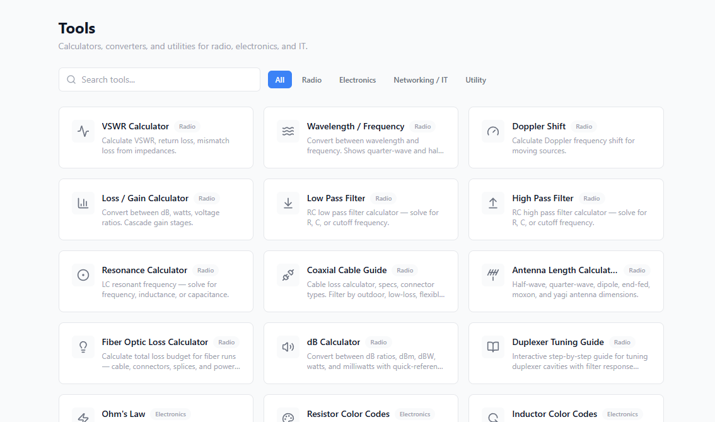Click the Low Pass Filter down-arrow icon
Viewport: 715px width, 422px height.
pos(288,203)
